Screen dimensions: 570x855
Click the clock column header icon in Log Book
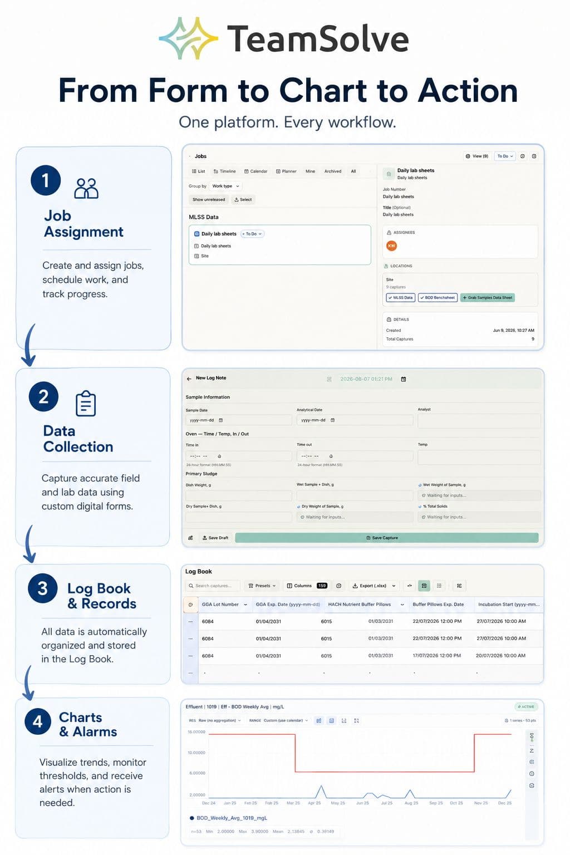tap(190, 605)
